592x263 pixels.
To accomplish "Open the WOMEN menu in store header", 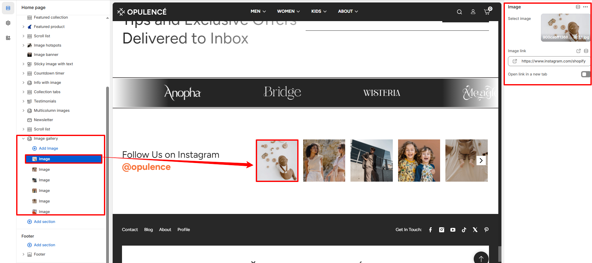I will point(289,11).
